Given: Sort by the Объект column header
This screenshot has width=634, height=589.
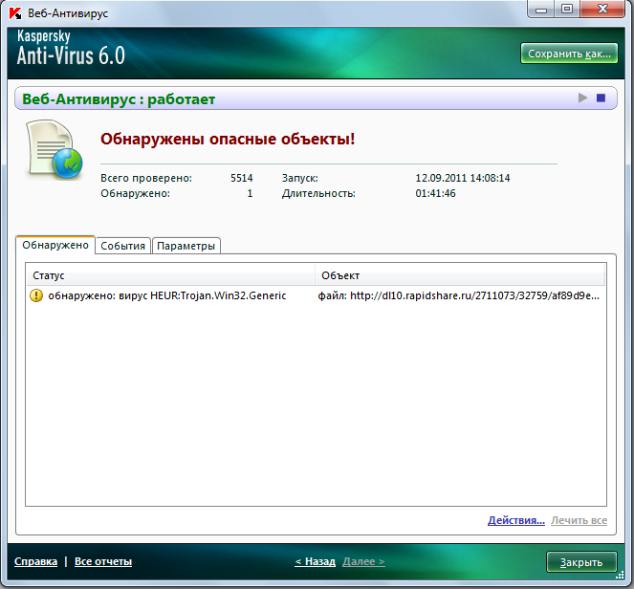Looking at the screenshot, I should coord(460,275).
